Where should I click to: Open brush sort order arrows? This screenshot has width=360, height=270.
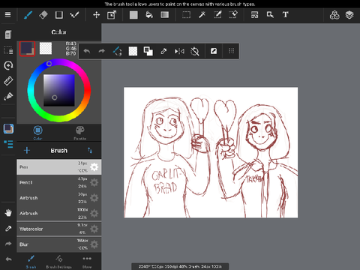(x=90, y=150)
